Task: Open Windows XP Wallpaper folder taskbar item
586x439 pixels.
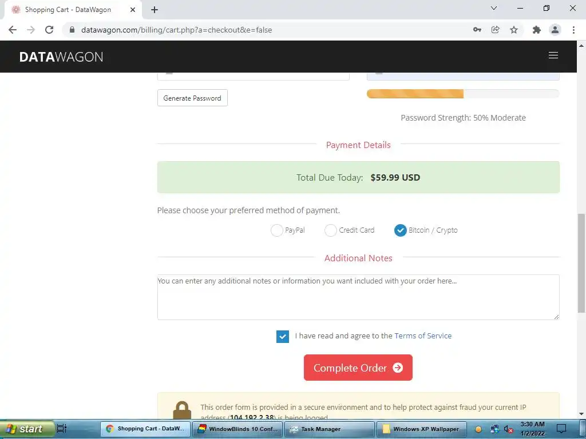Action: 421,429
